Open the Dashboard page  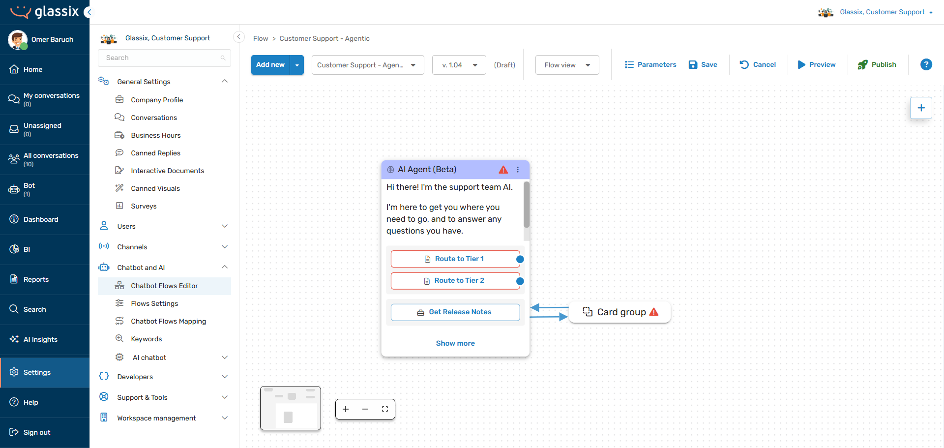click(x=45, y=219)
